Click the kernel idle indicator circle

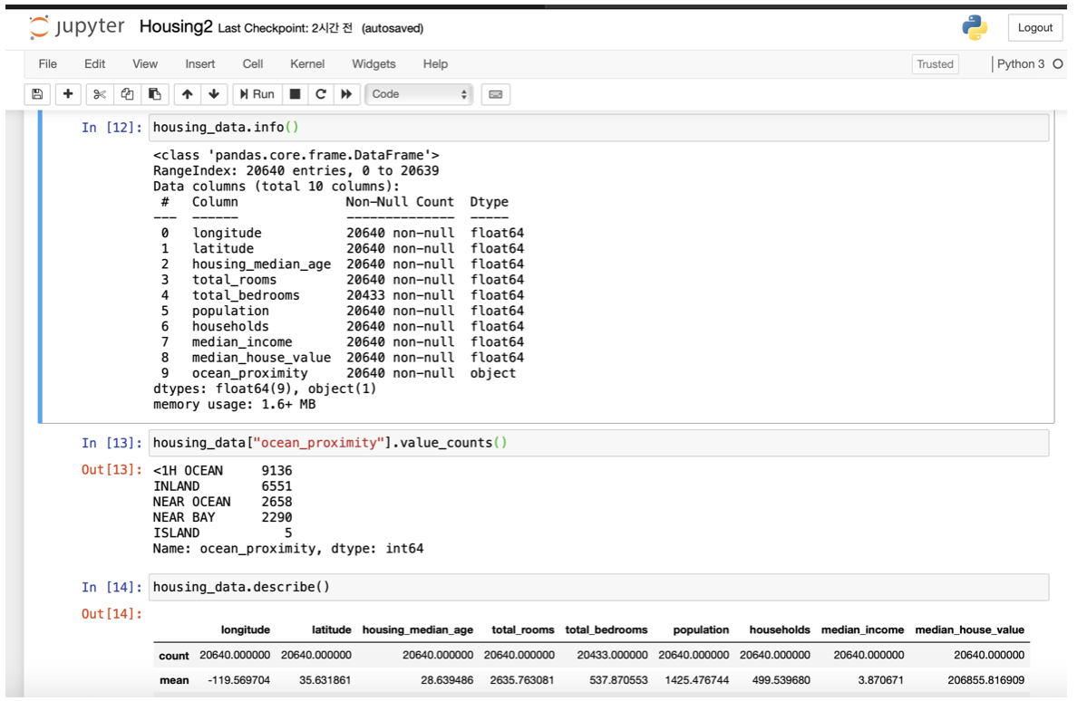coord(1058,63)
